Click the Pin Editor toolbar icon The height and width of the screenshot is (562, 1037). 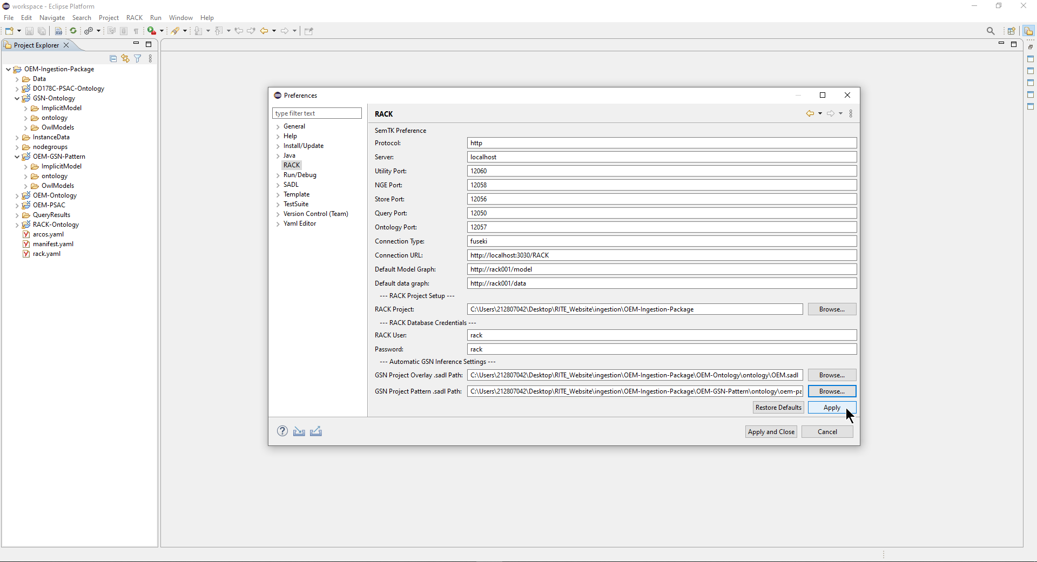coord(309,31)
